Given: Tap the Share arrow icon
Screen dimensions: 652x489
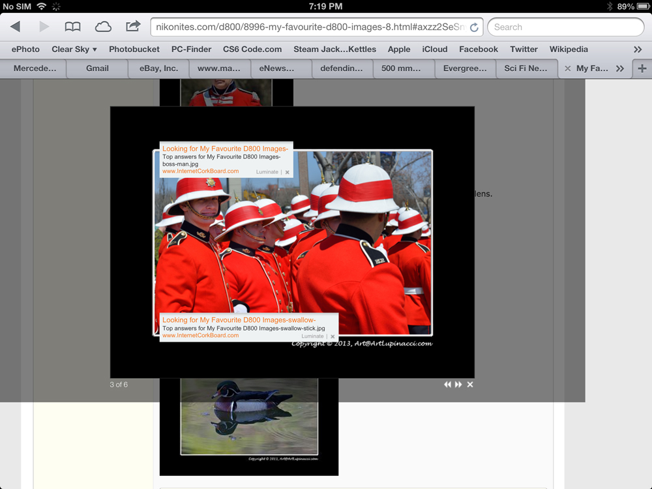Looking at the screenshot, I should (x=133, y=27).
